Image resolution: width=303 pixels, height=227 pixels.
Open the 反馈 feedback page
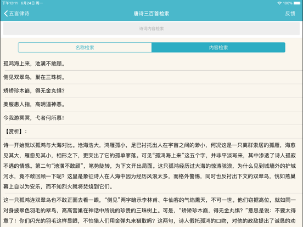pos(290,14)
